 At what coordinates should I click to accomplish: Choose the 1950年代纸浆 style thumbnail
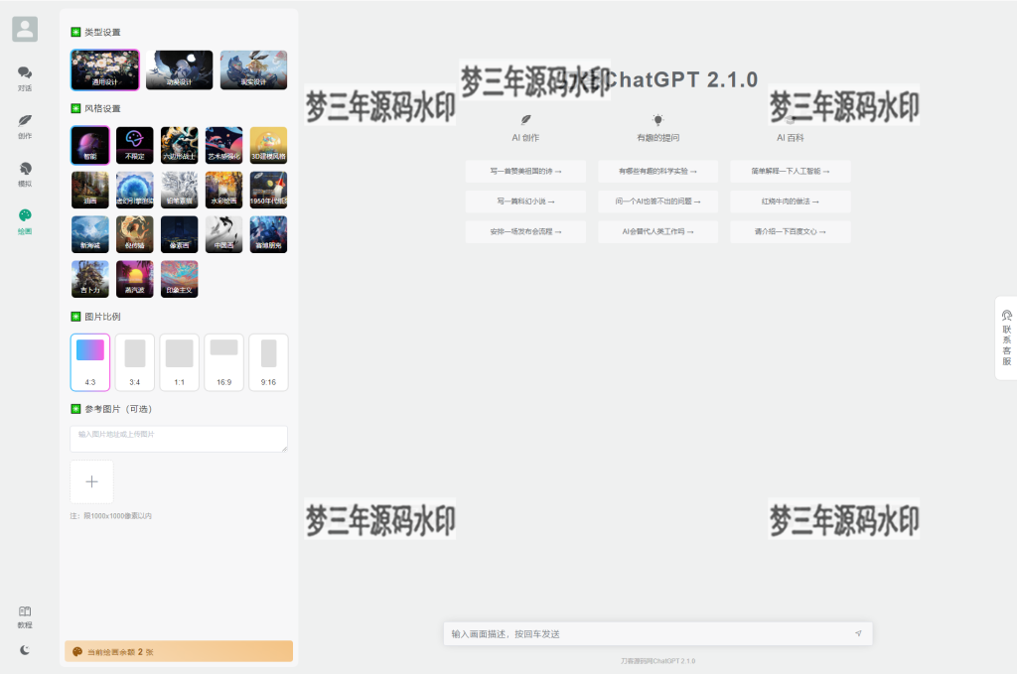268,190
